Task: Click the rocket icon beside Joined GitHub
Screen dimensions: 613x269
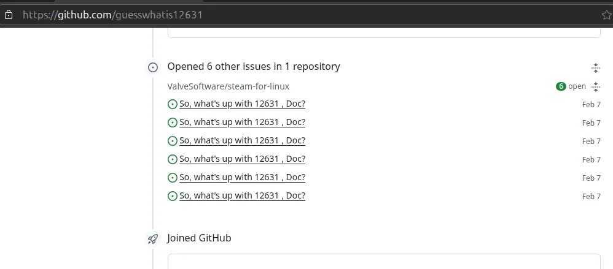Action: 153,238
